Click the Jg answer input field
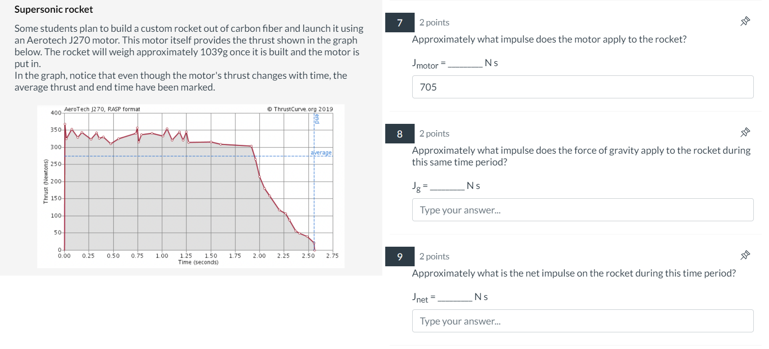The width and height of the screenshot is (769, 349). pyautogui.click(x=582, y=209)
